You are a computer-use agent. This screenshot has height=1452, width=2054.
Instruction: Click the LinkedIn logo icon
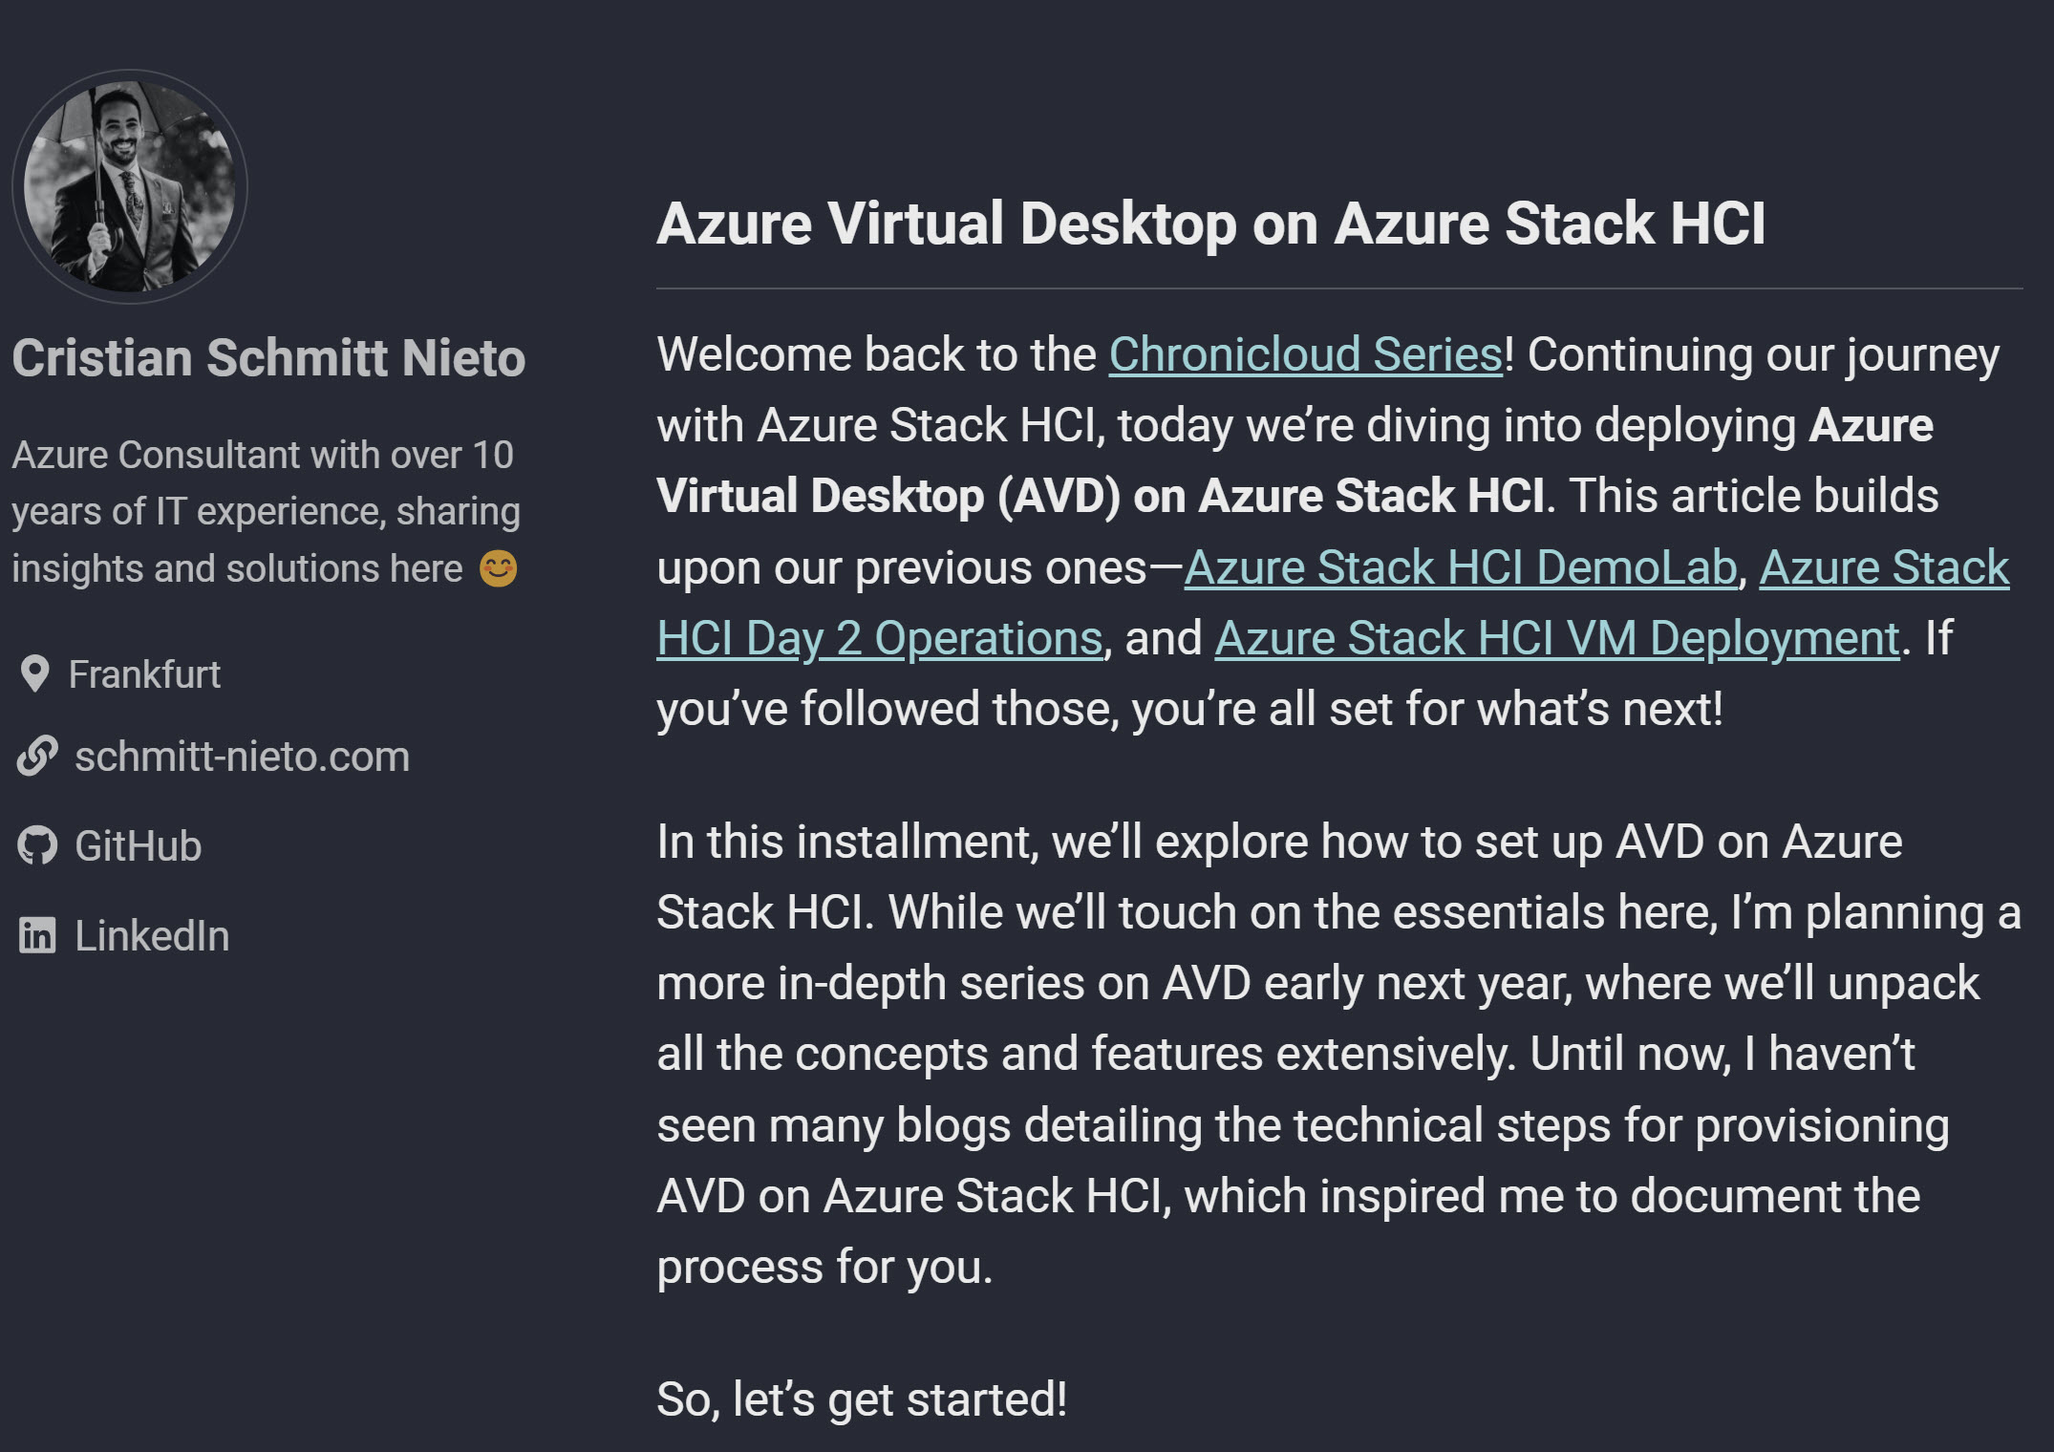pos(37,935)
